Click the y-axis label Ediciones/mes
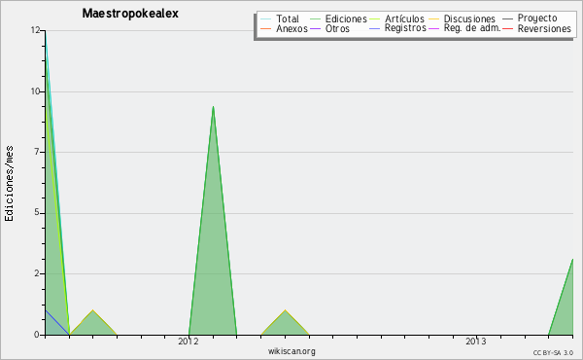The width and height of the screenshot is (583, 360). 9,184
